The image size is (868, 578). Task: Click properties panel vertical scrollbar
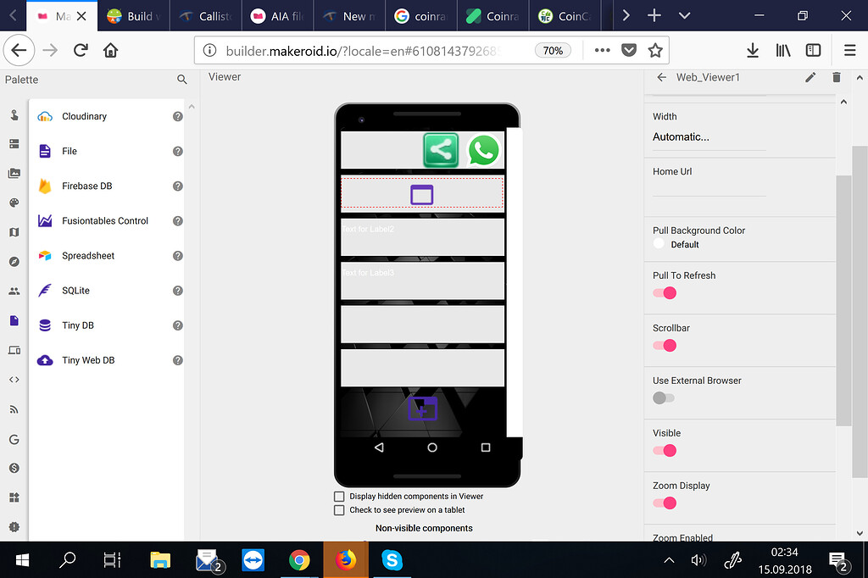tap(843, 301)
